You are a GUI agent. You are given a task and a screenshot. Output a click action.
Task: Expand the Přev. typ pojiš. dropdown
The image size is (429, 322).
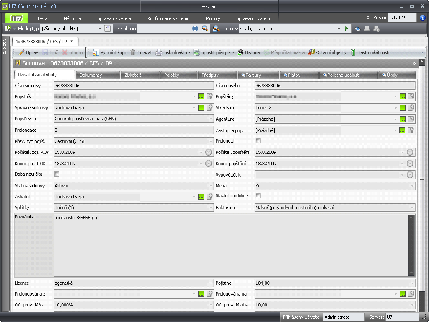pos(211,141)
